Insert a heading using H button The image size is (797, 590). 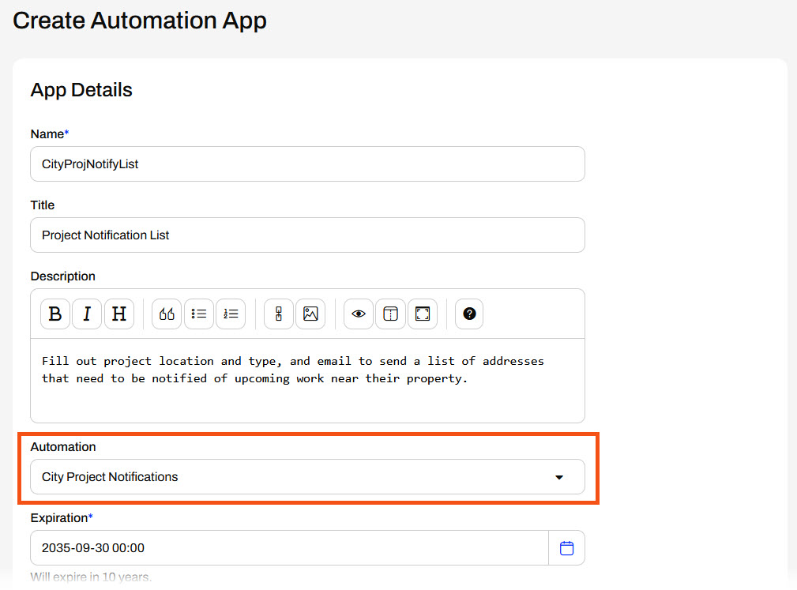coord(118,314)
